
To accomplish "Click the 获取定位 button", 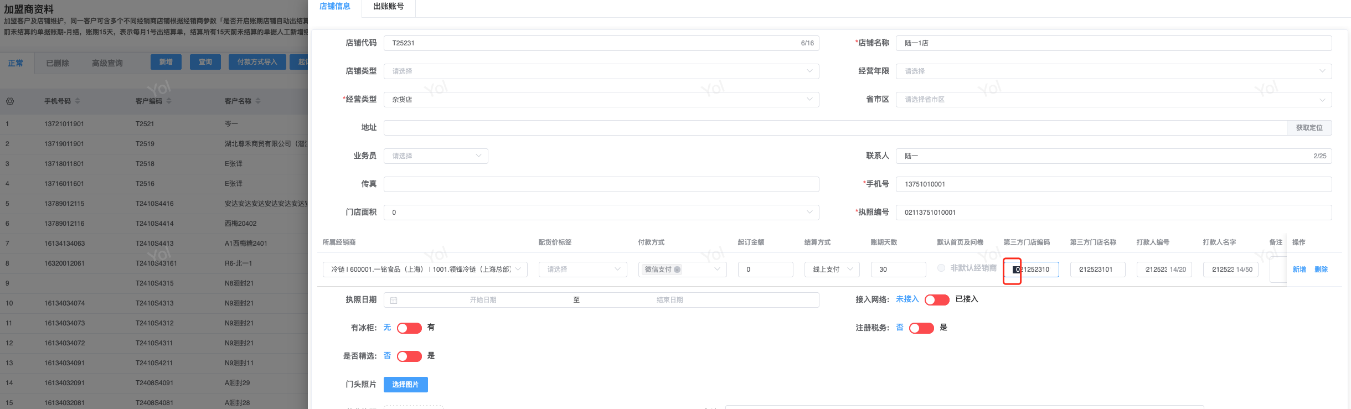I will pos(1309,128).
